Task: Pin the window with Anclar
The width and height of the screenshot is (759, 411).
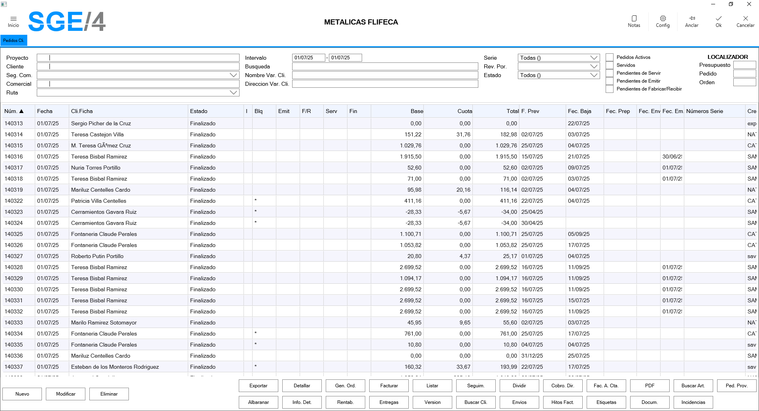Action: pos(691,22)
